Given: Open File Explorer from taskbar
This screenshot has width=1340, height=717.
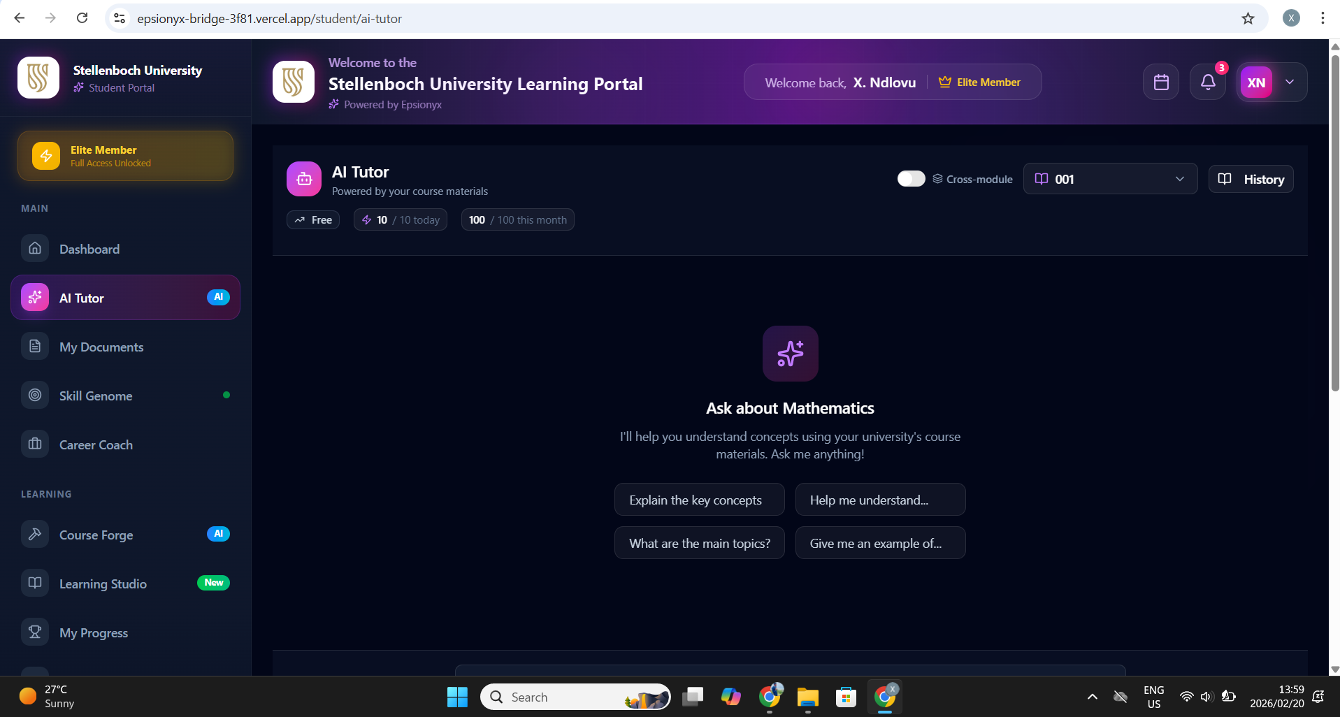Looking at the screenshot, I should pyautogui.click(x=807, y=697).
